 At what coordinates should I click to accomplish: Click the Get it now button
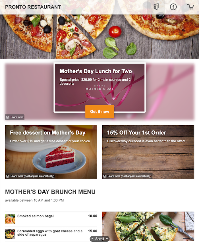(x=100, y=112)
